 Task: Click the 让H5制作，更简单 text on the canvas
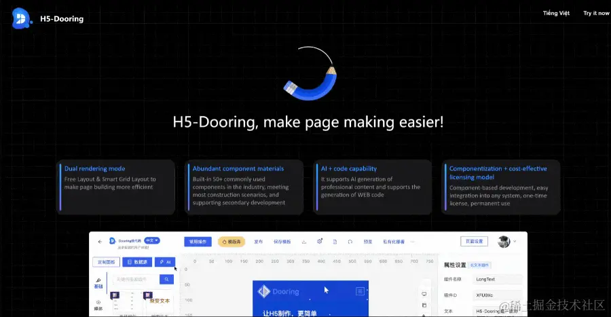[x=290, y=313]
